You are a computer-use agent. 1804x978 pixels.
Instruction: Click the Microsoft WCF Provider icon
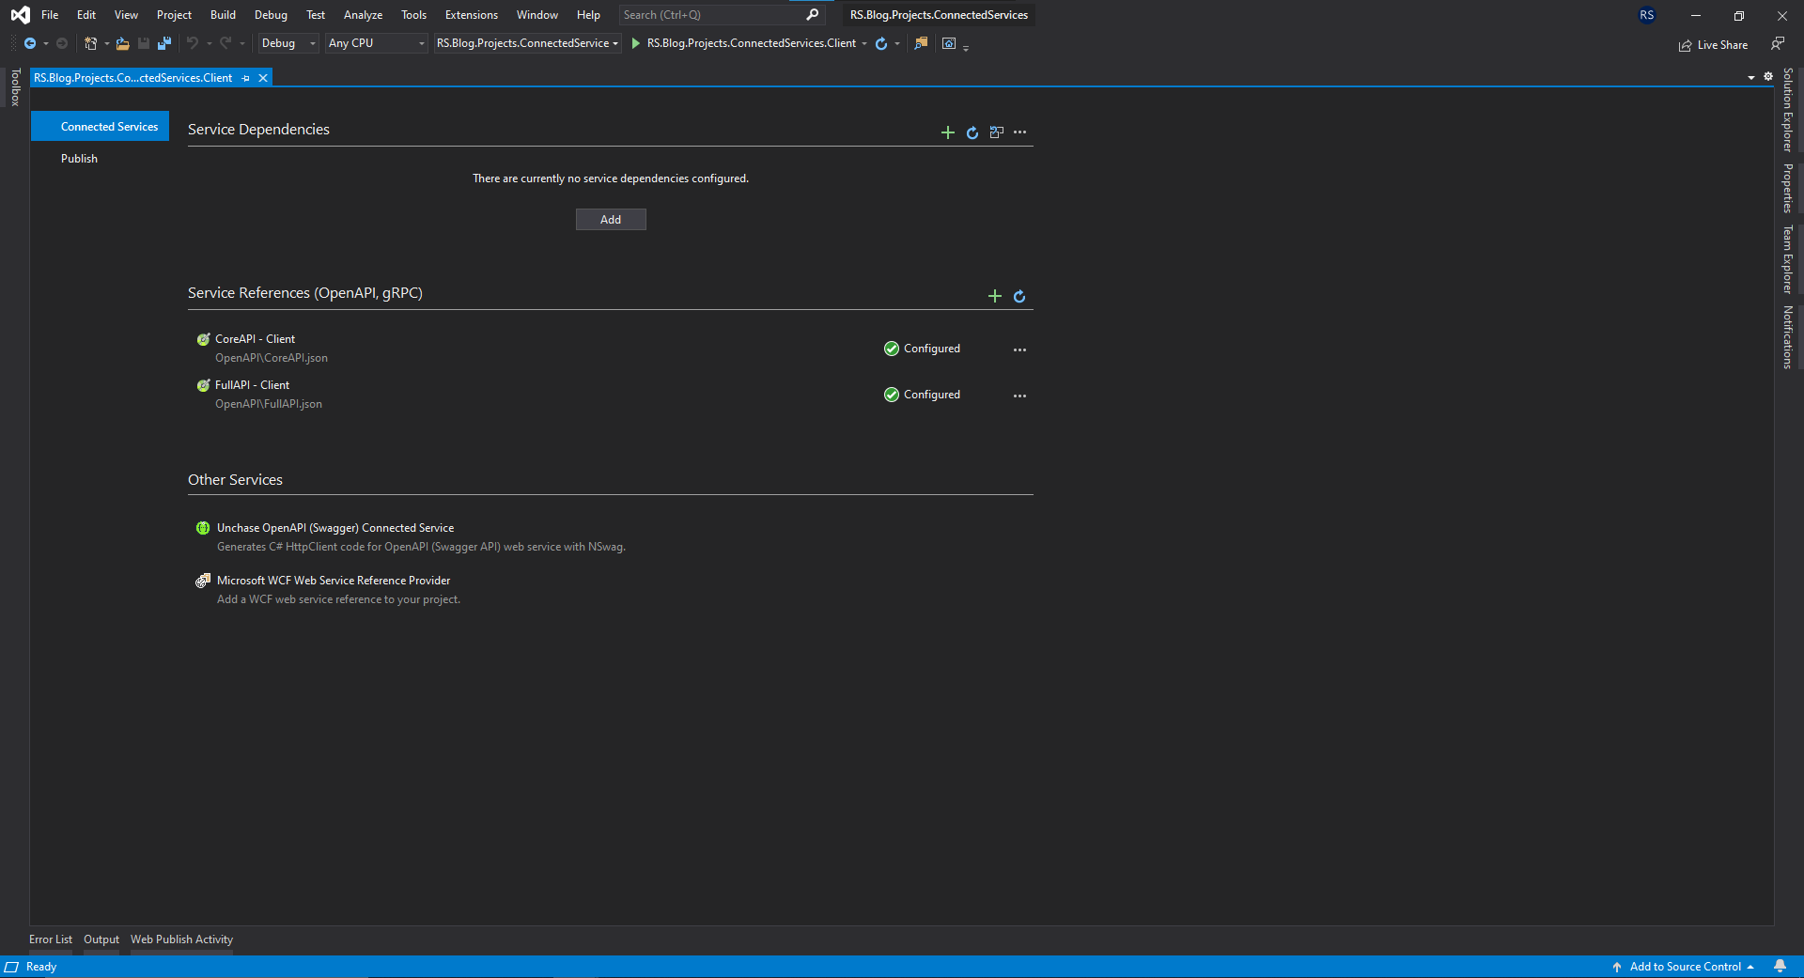tap(203, 581)
